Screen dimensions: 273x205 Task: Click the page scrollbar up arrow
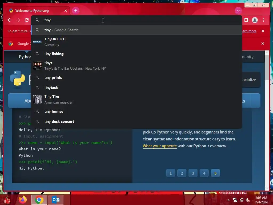coord(267,53)
